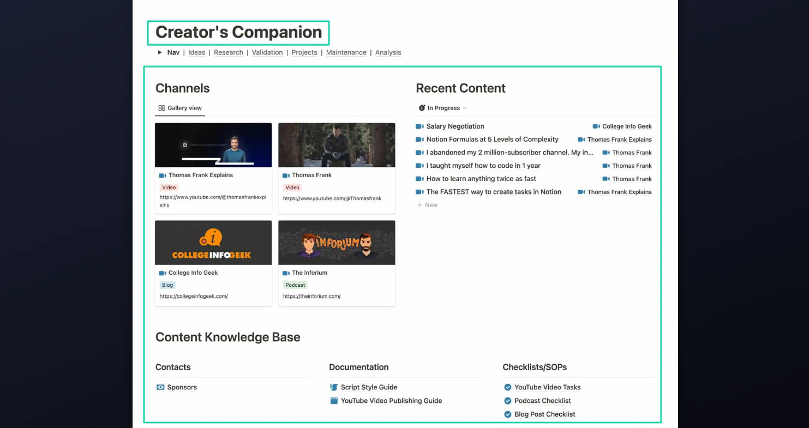Open Thomas Frank Explains relation on Notion Formulas row

click(x=615, y=140)
